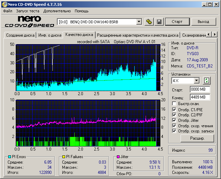Click the Расшир. button
This screenshot has height=179, width=221.
[197, 138]
